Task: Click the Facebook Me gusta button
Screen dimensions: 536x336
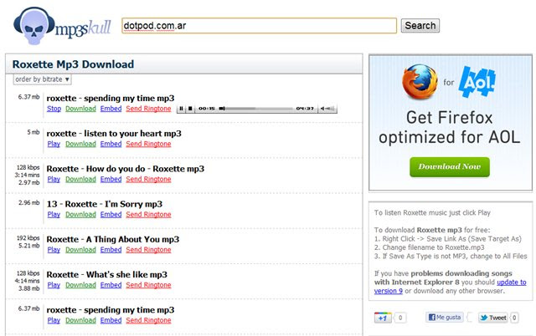Action: click(x=445, y=318)
